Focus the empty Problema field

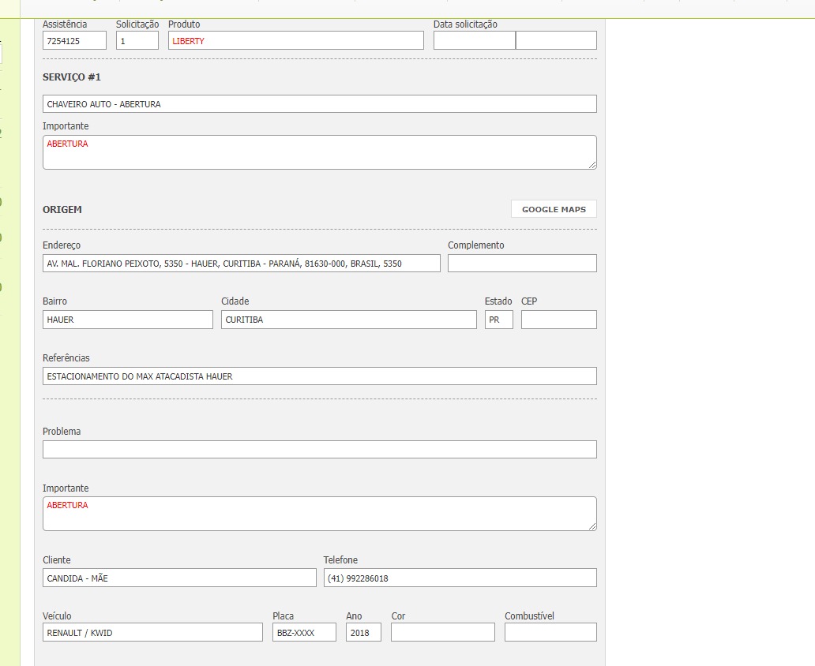click(x=319, y=450)
